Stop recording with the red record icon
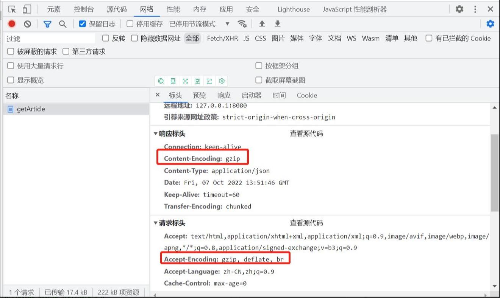The width and height of the screenshot is (500, 298). (11, 23)
